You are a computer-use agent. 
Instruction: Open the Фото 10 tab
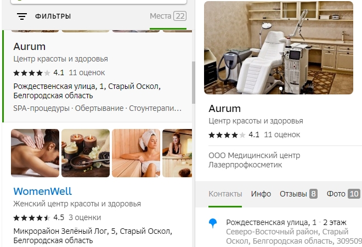(x=343, y=194)
